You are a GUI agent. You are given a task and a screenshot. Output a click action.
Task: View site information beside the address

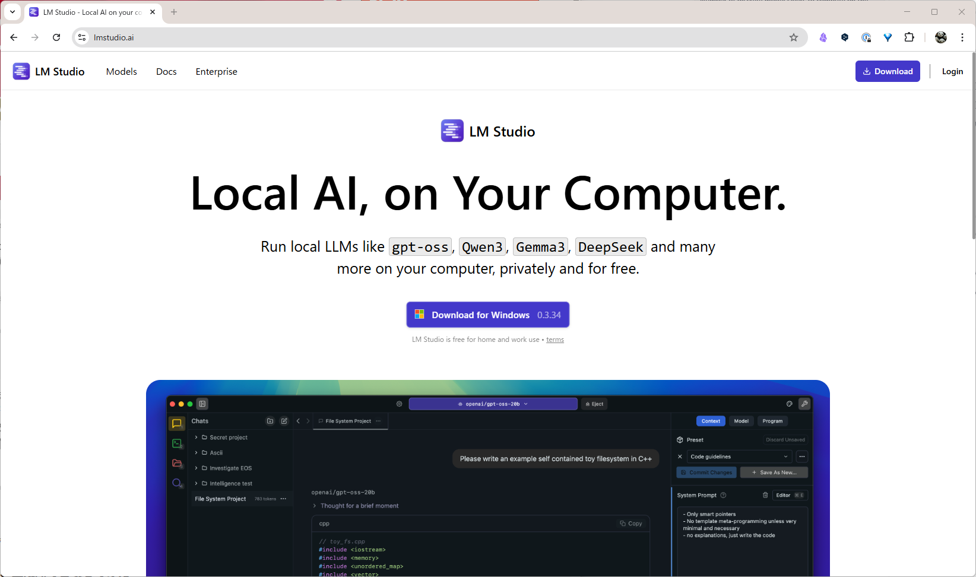pyautogui.click(x=83, y=37)
